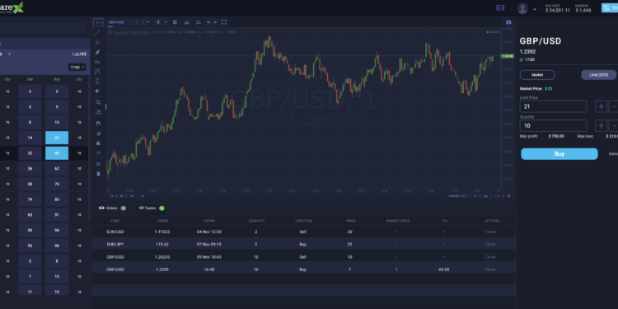This screenshot has height=309, width=618.
Task: Click the blue Buy button
Action: [559, 154]
